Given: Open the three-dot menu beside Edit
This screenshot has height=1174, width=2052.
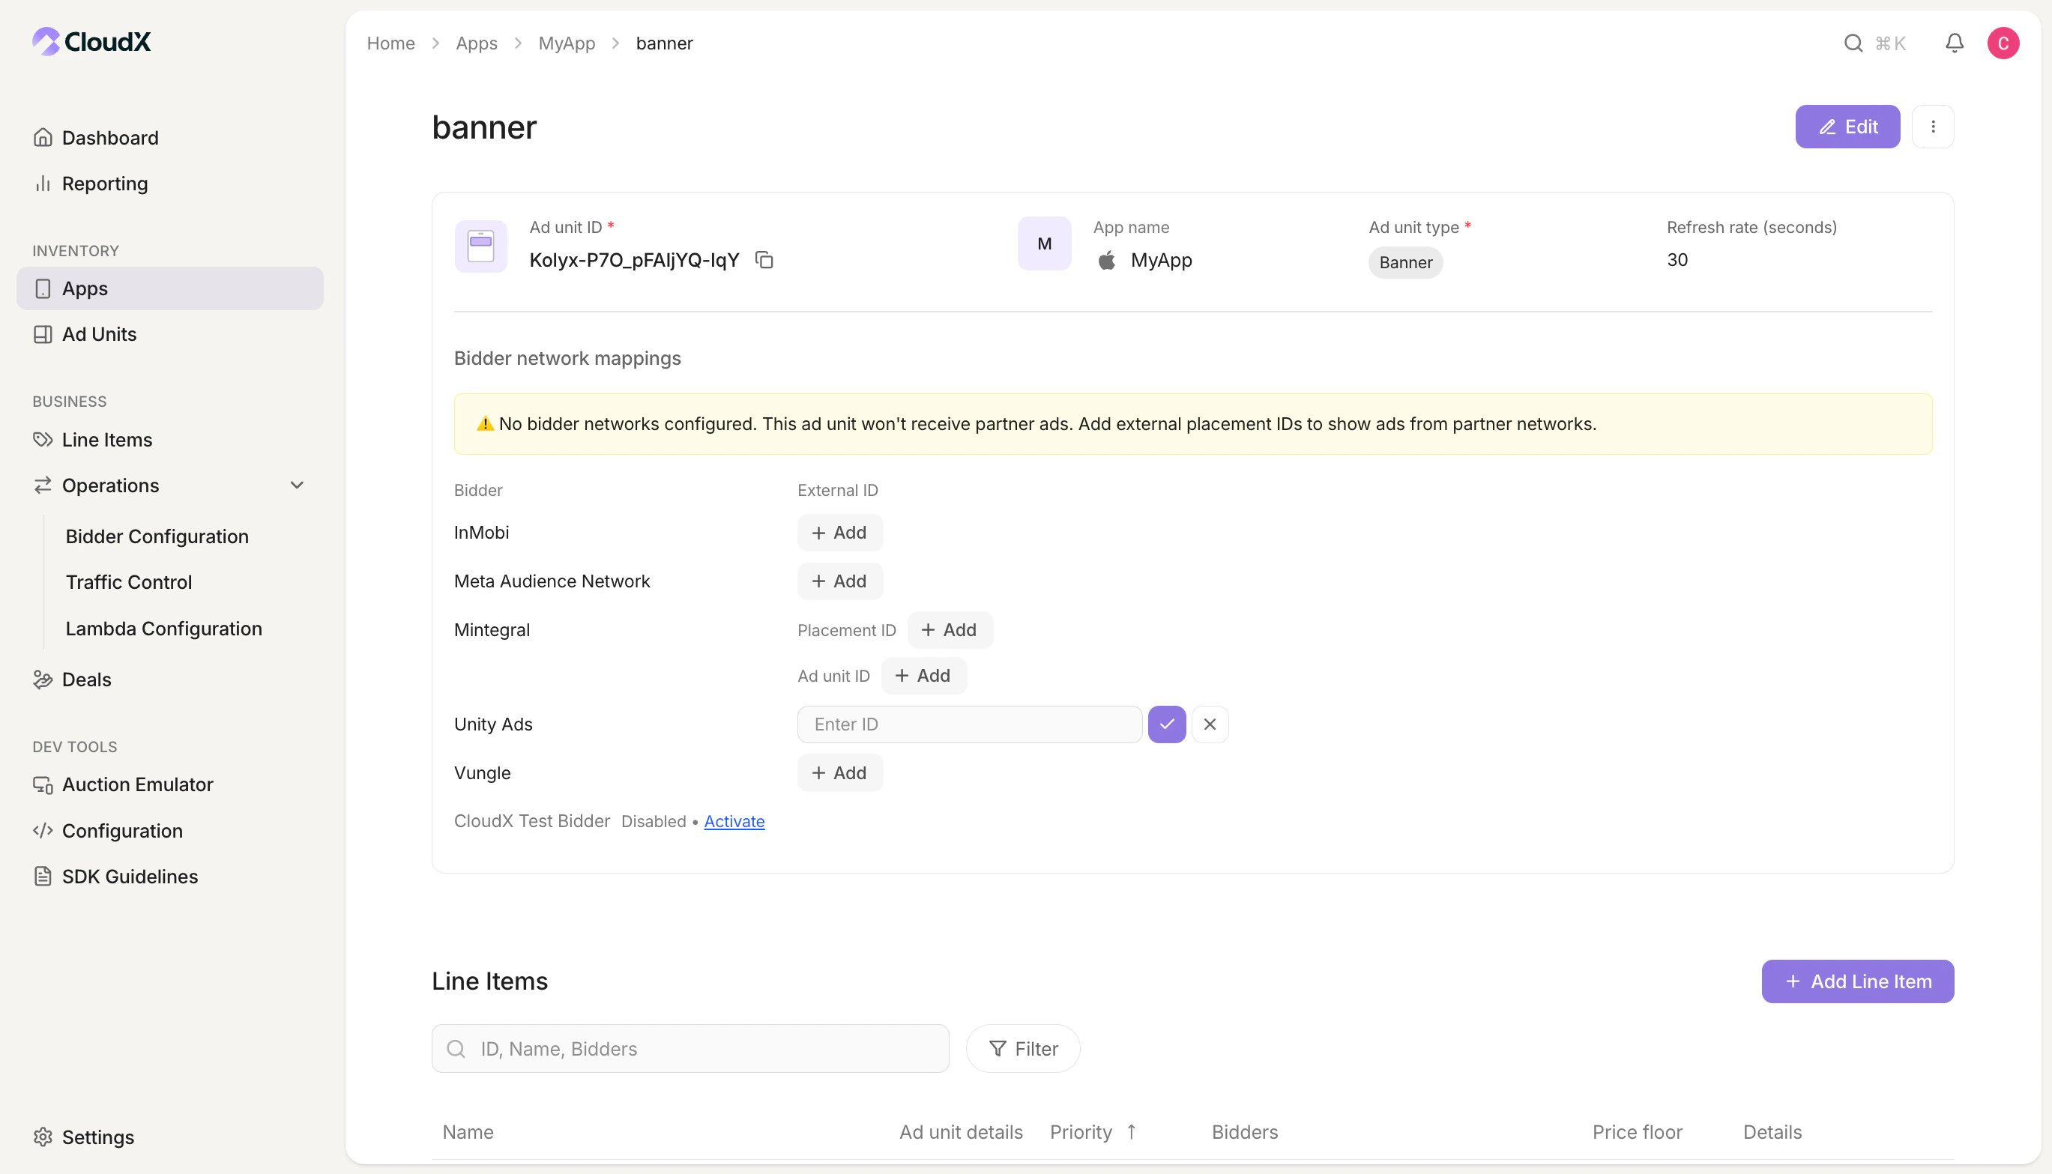Looking at the screenshot, I should point(1934,126).
